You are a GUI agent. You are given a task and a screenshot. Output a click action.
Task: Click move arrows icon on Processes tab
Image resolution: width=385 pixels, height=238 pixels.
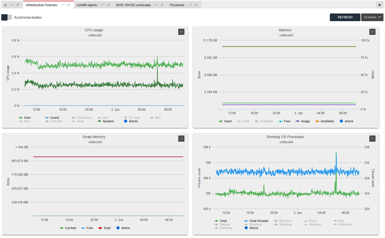(x=190, y=5)
